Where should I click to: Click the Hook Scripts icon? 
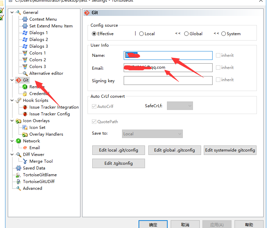point(19,100)
